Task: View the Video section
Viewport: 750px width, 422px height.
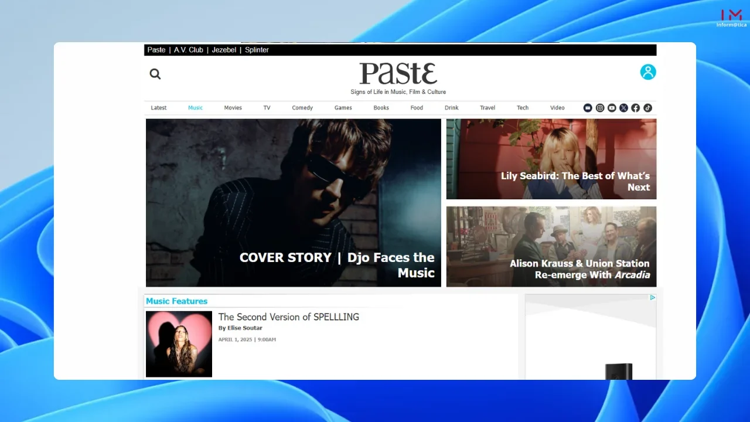Action: click(557, 108)
